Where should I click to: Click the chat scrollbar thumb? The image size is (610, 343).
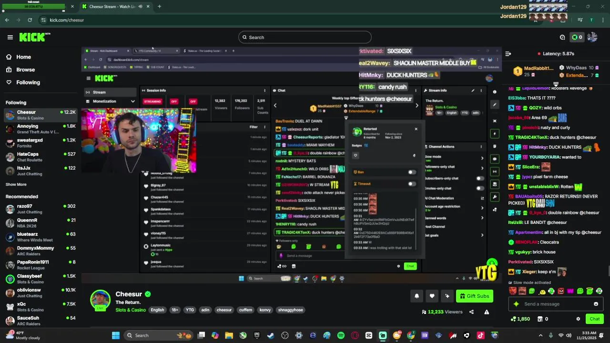(x=608, y=272)
